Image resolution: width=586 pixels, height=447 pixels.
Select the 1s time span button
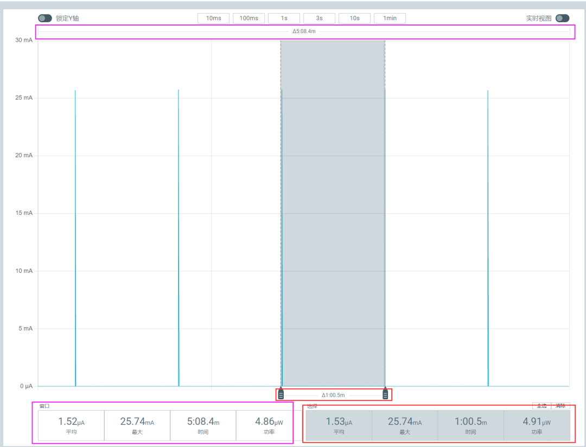tap(284, 18)
